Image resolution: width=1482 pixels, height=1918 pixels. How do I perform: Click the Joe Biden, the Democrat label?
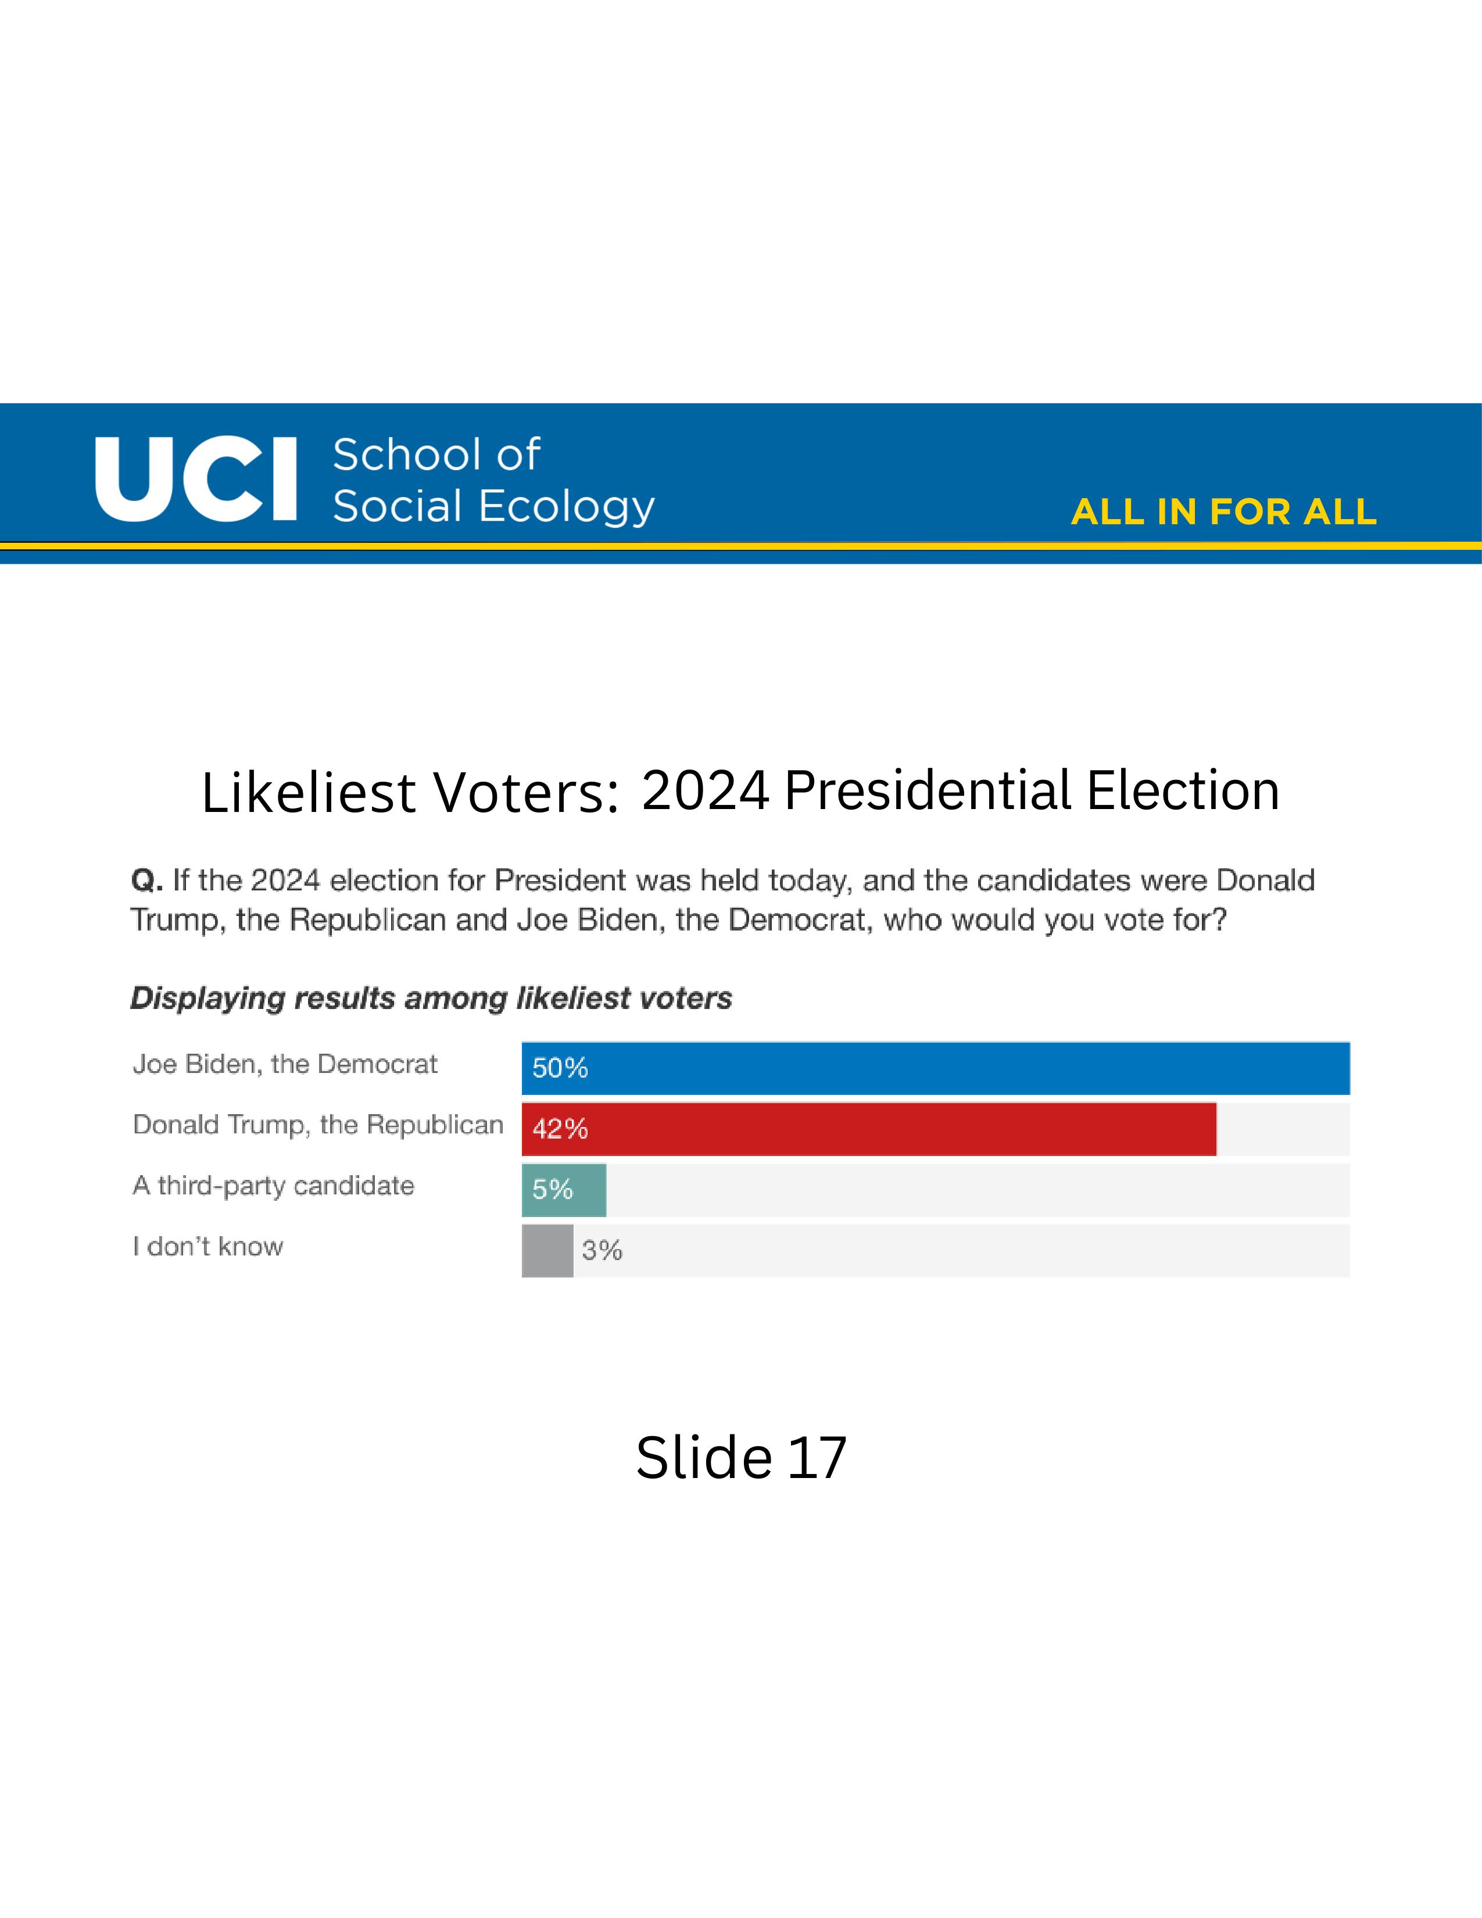[284, 1064]
